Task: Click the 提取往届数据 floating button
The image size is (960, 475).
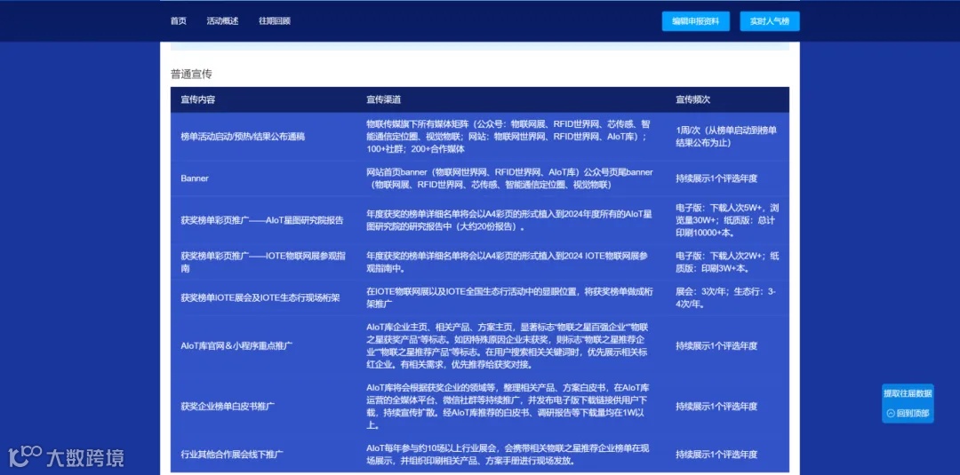Action: coord(908,393)
